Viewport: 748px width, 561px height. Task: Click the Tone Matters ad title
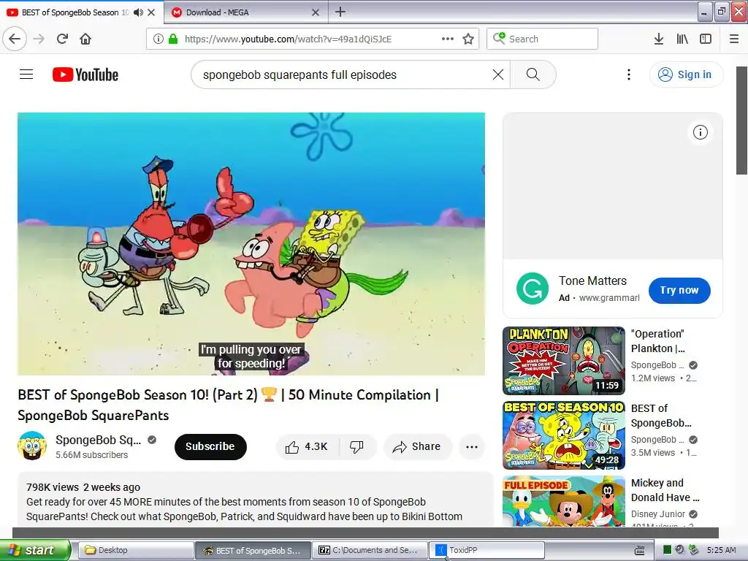[592, 280]
